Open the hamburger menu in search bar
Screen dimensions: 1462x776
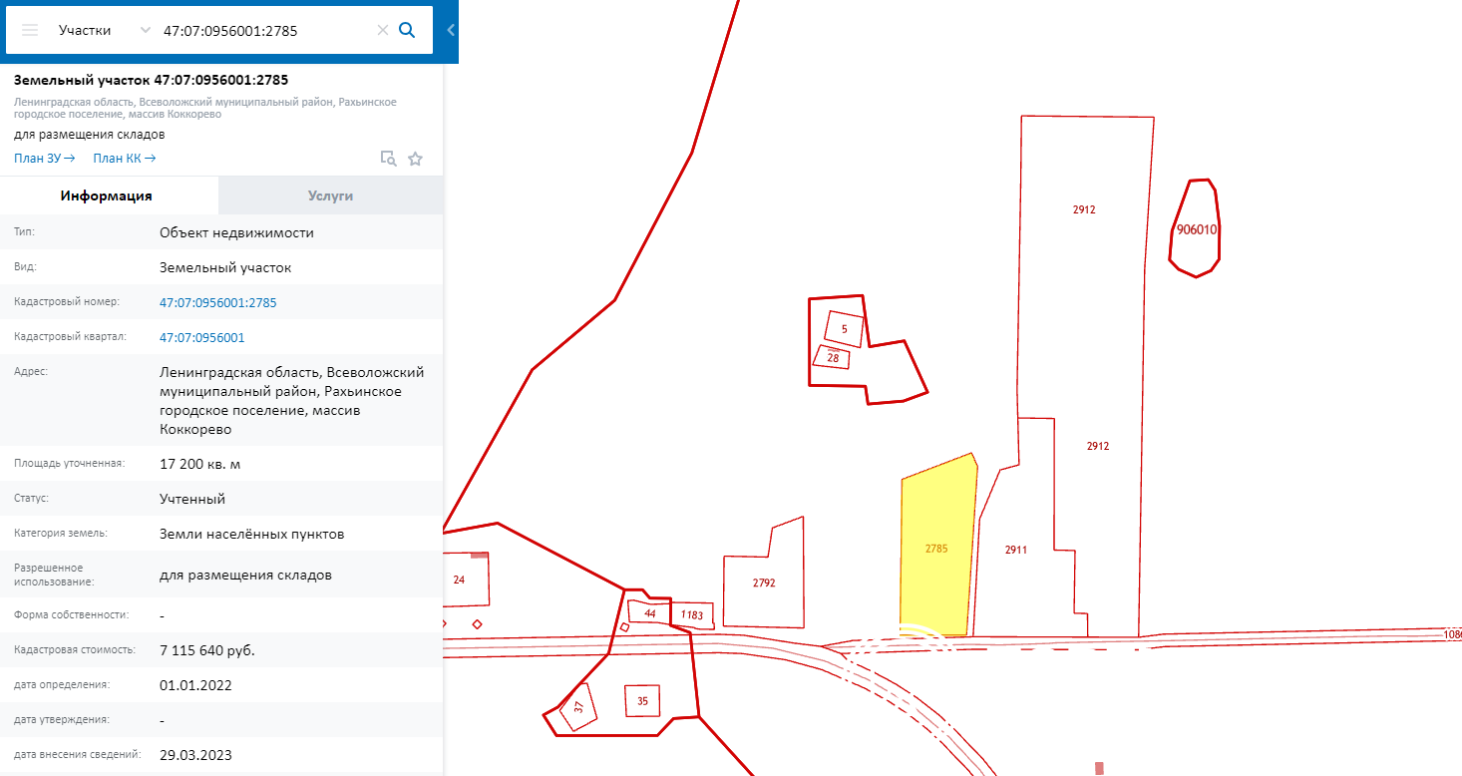(30, 30)
